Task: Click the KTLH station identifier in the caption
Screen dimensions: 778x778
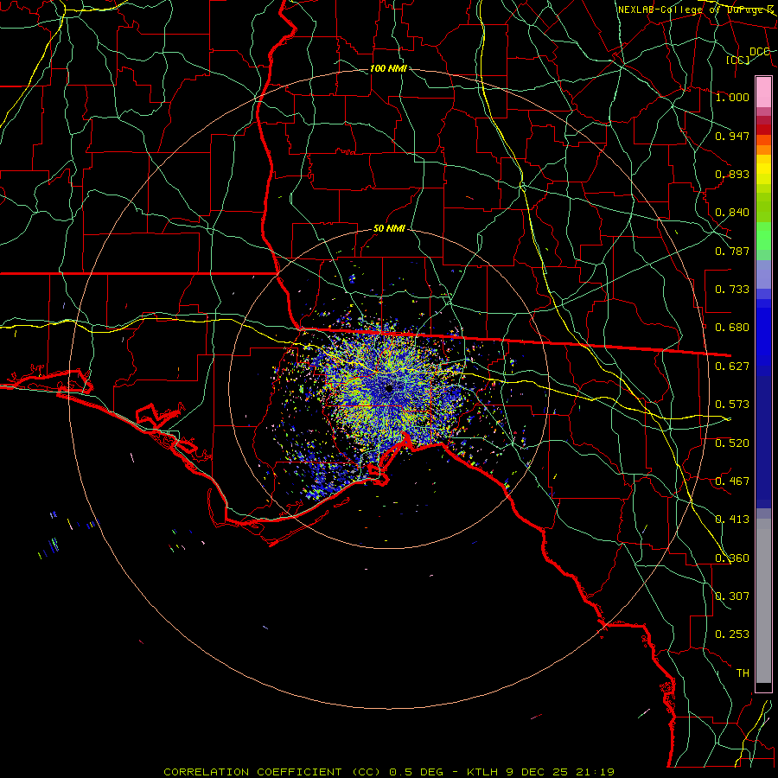Action: 484,772
